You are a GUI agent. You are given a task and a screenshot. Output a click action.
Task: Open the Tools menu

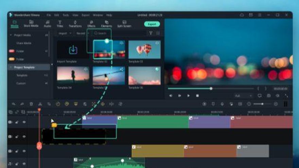coord(66,15)
